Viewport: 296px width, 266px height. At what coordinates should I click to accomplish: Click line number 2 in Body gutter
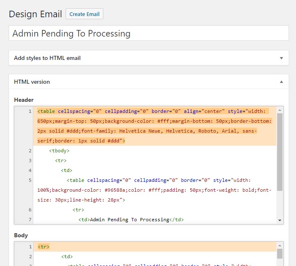(30, 257)
